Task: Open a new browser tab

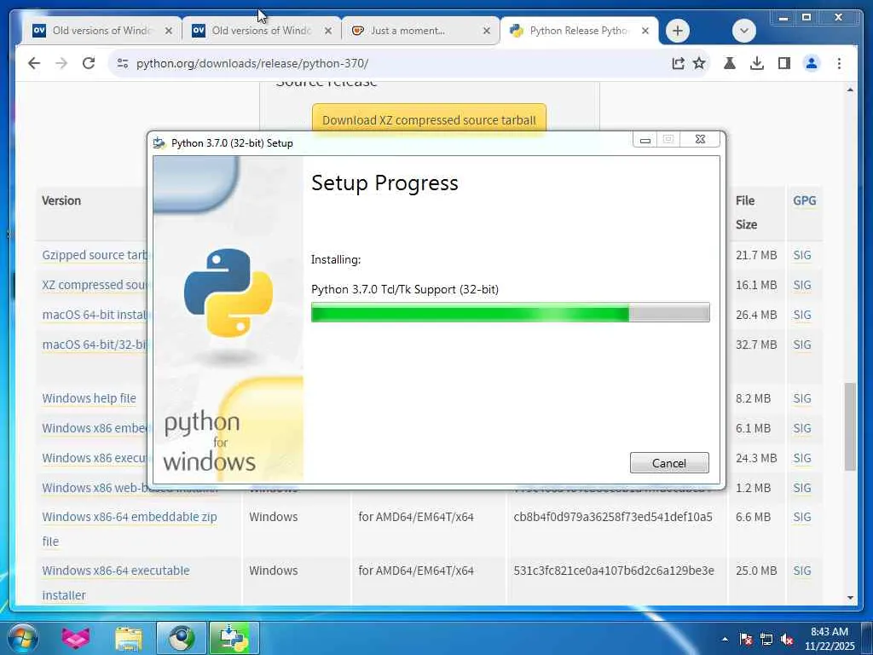Action: pos(678,31)
